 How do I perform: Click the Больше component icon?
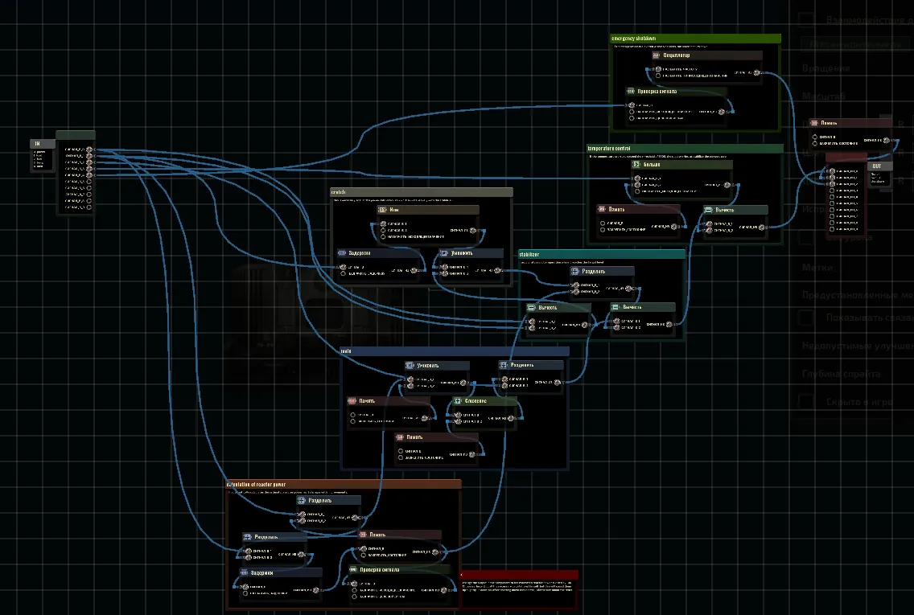point(636,165)
